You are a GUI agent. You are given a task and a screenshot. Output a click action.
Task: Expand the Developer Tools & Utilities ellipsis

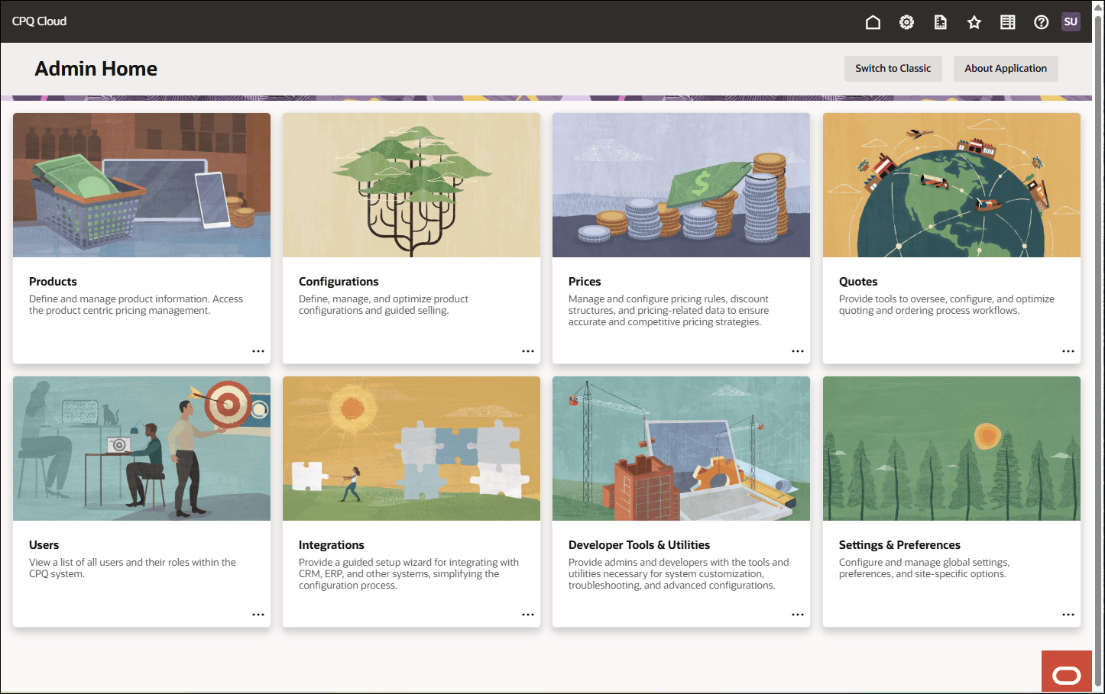click(798, 615)
